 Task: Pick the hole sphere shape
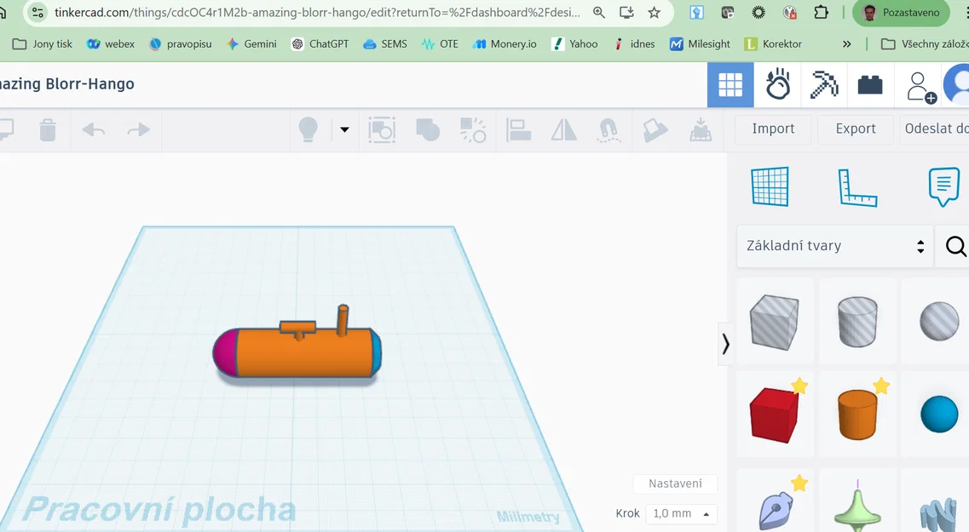(x=938, y=321)
